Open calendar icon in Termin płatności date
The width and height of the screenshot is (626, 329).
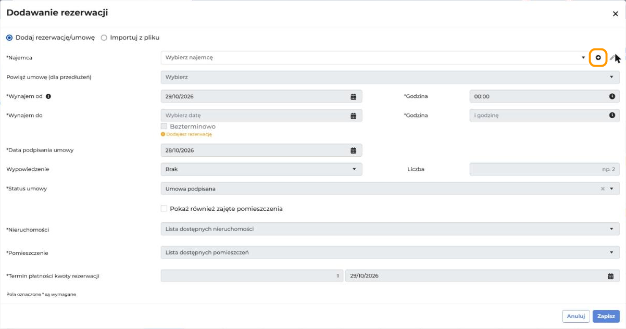click(x=611, y=276)
